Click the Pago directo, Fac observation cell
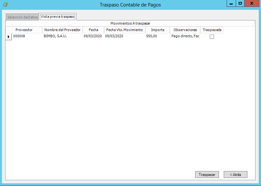The image size is (261, 186). [185, 36]
